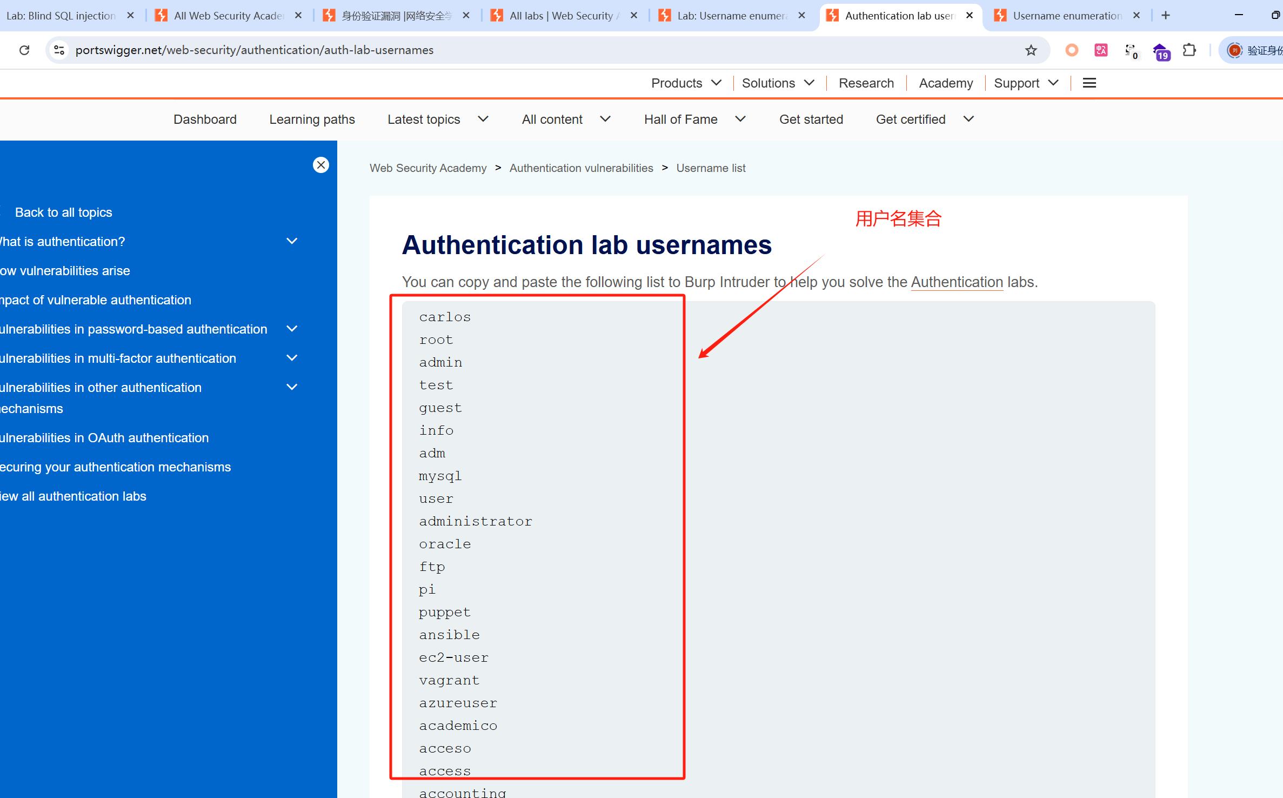Open the Learning paths menu item
The height and width of the screenshot is (798, 1283).
tap(312, 119)
